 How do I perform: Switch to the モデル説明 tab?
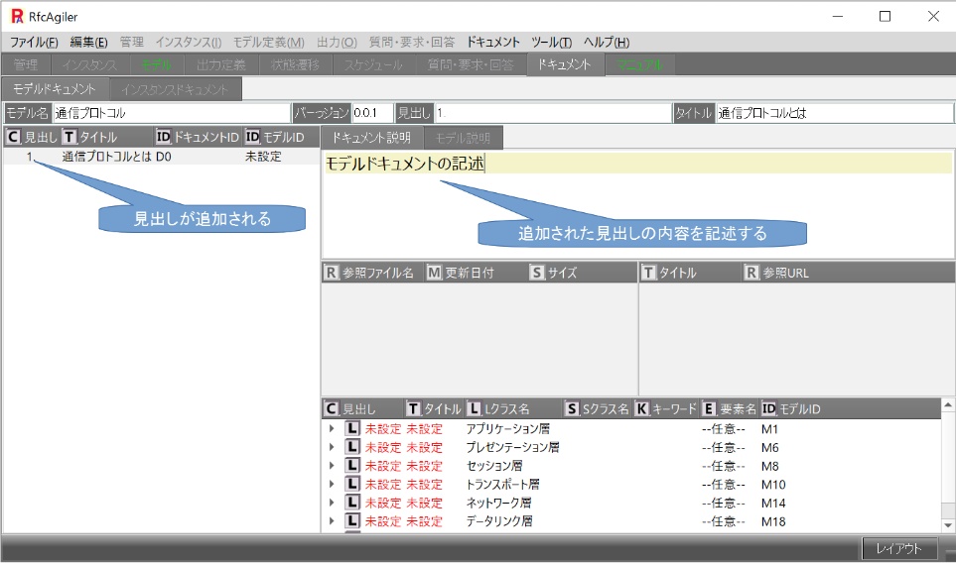pos(463,138)
